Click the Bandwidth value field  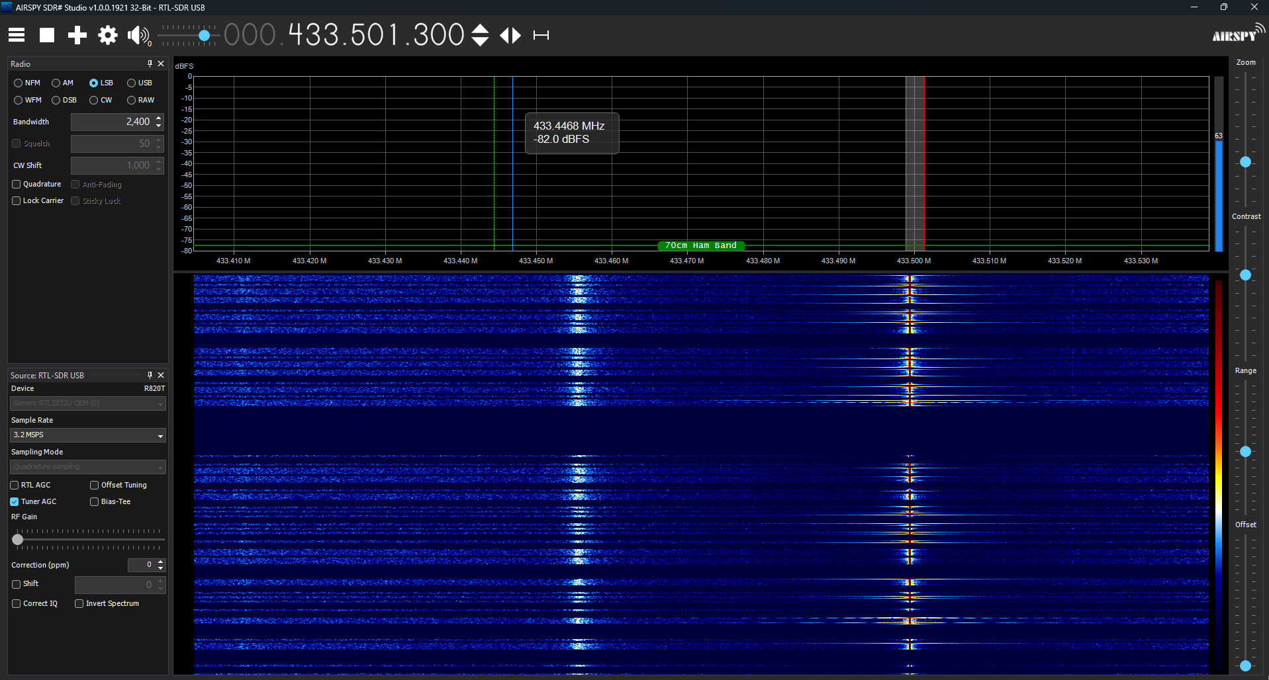(111, 122)
